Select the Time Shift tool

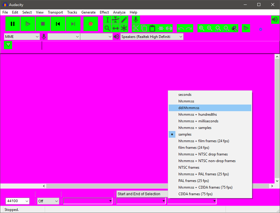(116, 28)
